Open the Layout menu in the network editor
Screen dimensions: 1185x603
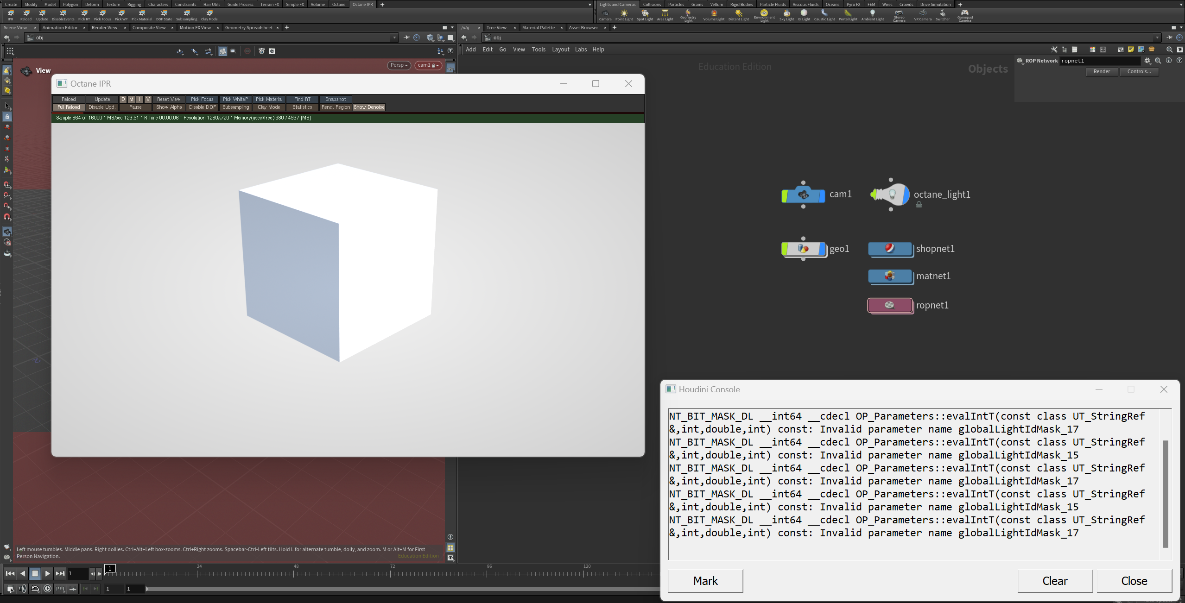click(560, 50)
